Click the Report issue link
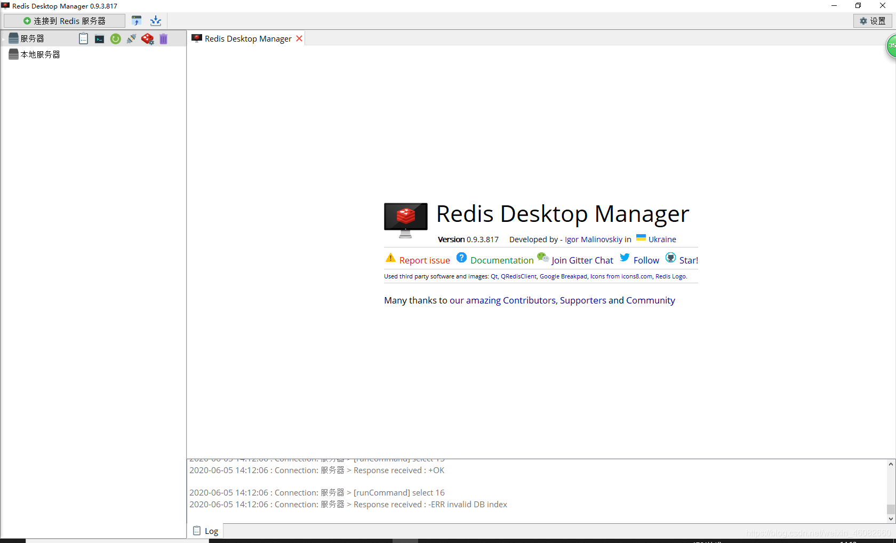Screen dimensions: 896x543 tap(425, 260)
